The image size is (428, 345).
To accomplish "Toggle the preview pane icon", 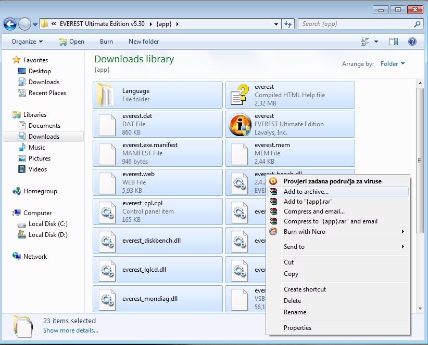I will [x=393, y=42].
